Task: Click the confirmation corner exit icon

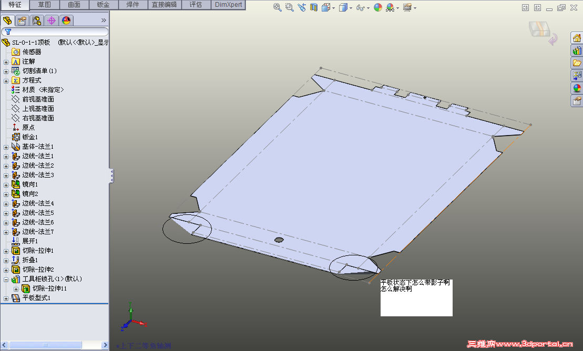Action: (x=553, y=39)
